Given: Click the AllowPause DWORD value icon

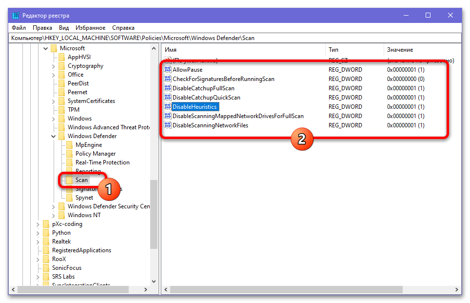Looking at the screenshot, I should tap(168, 70).
